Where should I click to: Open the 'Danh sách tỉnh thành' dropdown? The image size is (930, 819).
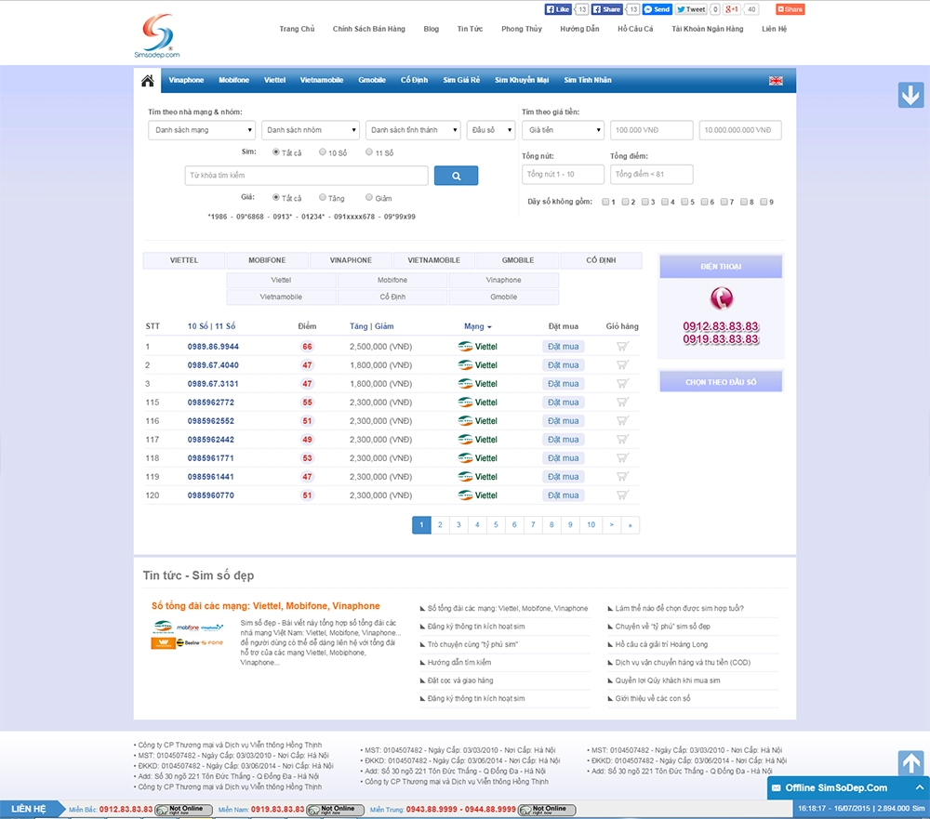tap(414, 130)
